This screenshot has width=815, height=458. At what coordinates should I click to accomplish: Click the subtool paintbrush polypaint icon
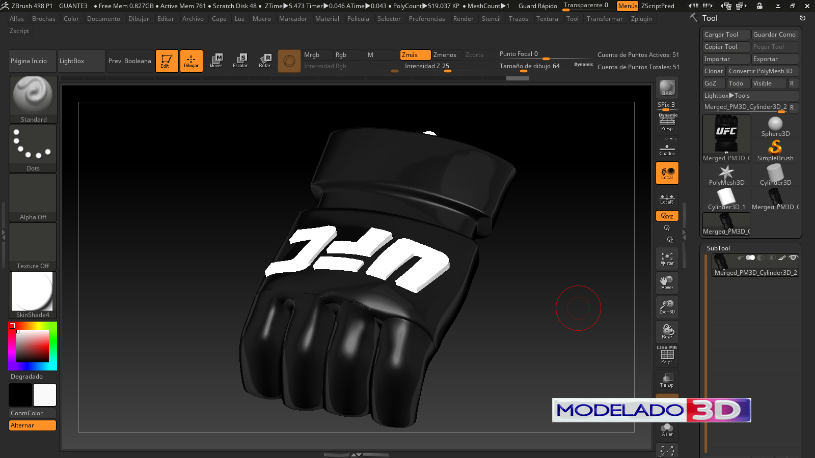tap(782, 258)
